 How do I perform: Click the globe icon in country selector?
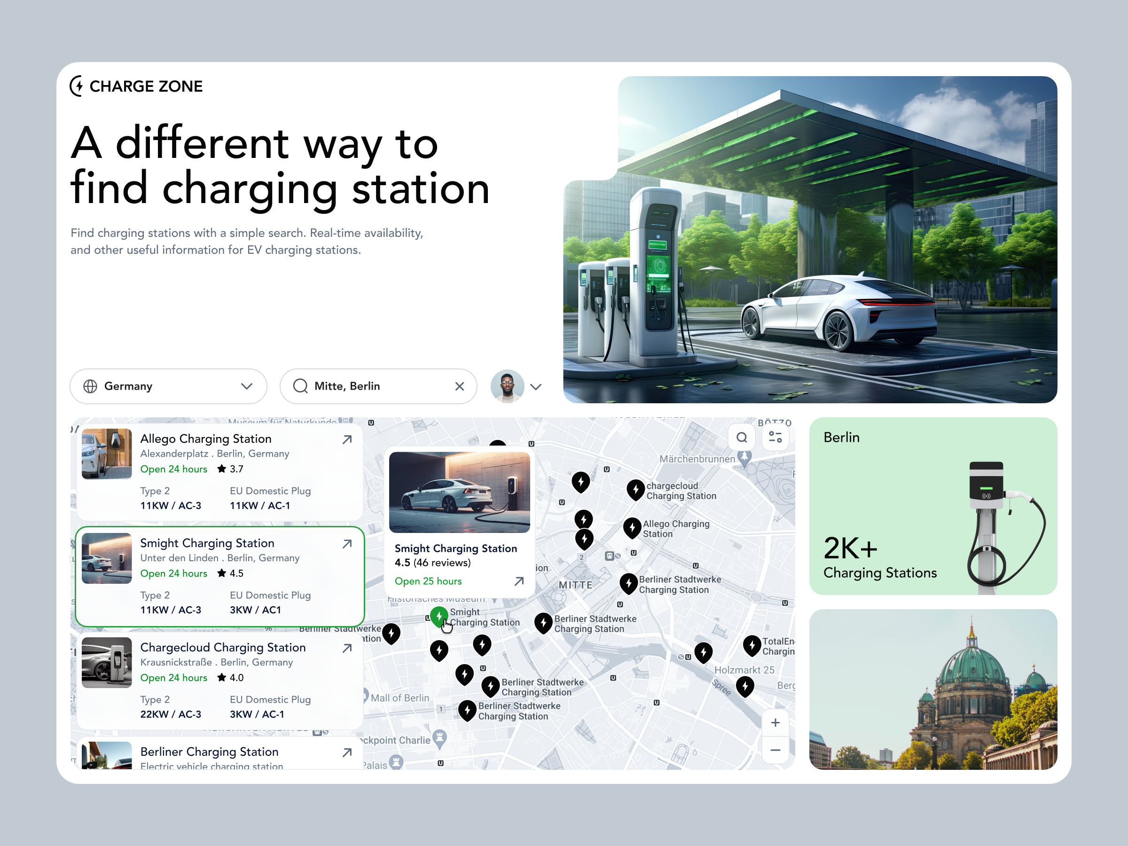point(90,386)
